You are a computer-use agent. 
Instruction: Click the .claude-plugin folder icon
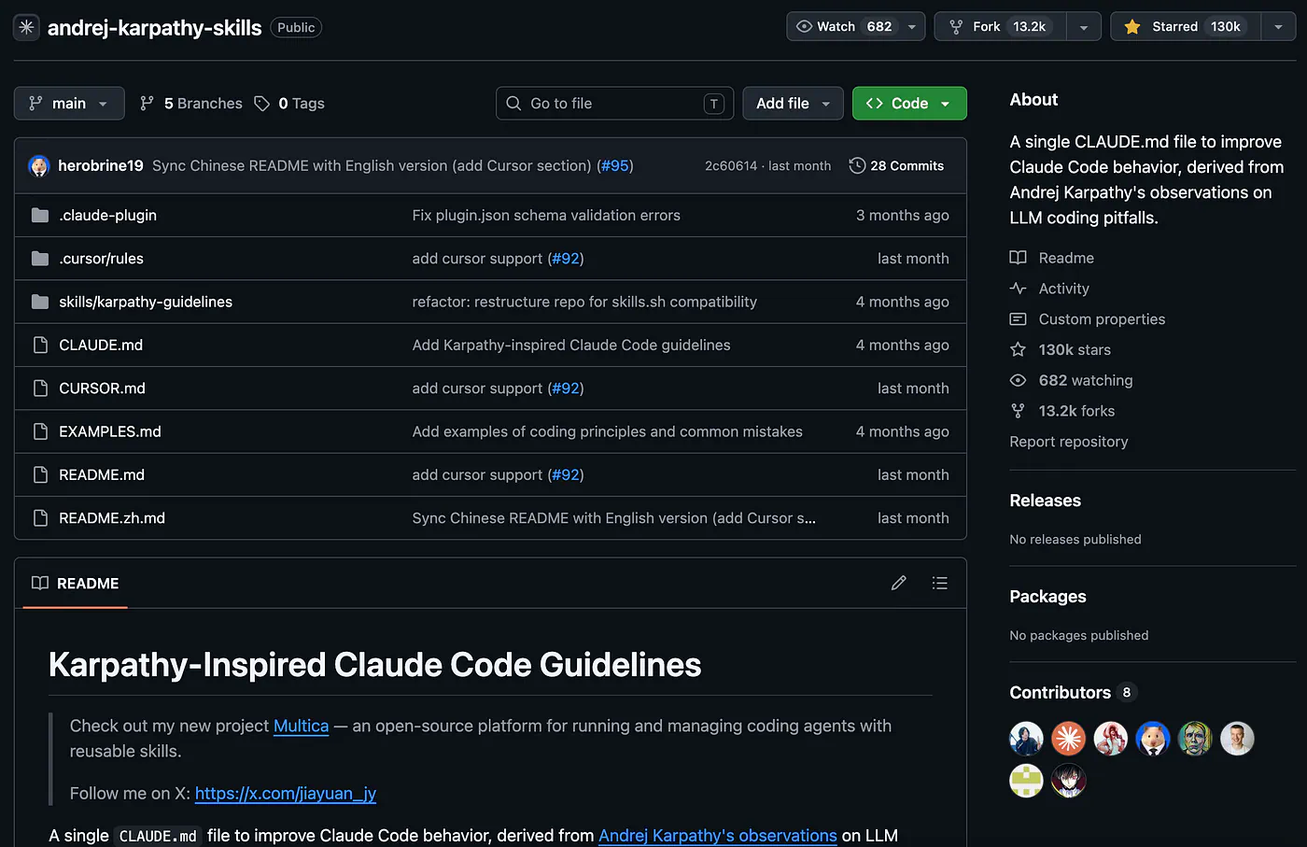pos(40,216)
